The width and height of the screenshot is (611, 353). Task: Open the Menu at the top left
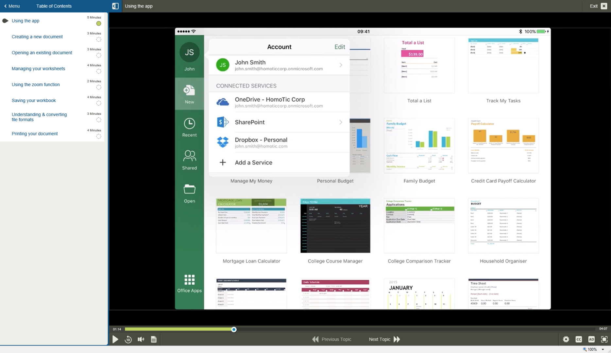tap(12, 6)
